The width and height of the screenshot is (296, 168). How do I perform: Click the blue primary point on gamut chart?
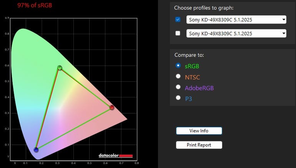pyautogui.click(x=36, y=150)
